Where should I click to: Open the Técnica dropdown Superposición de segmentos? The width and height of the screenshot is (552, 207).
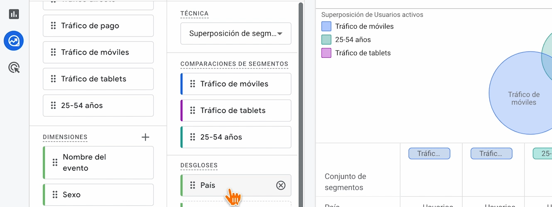[232, 34]
